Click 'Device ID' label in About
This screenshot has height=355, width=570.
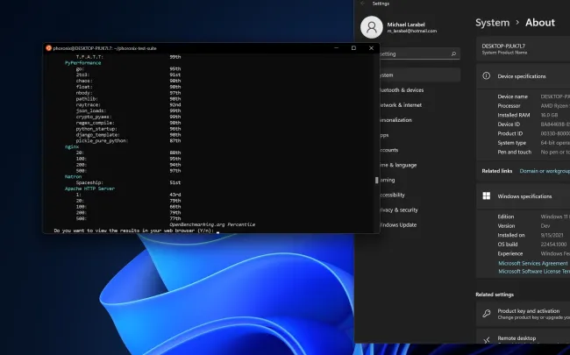tap(509, 124)
